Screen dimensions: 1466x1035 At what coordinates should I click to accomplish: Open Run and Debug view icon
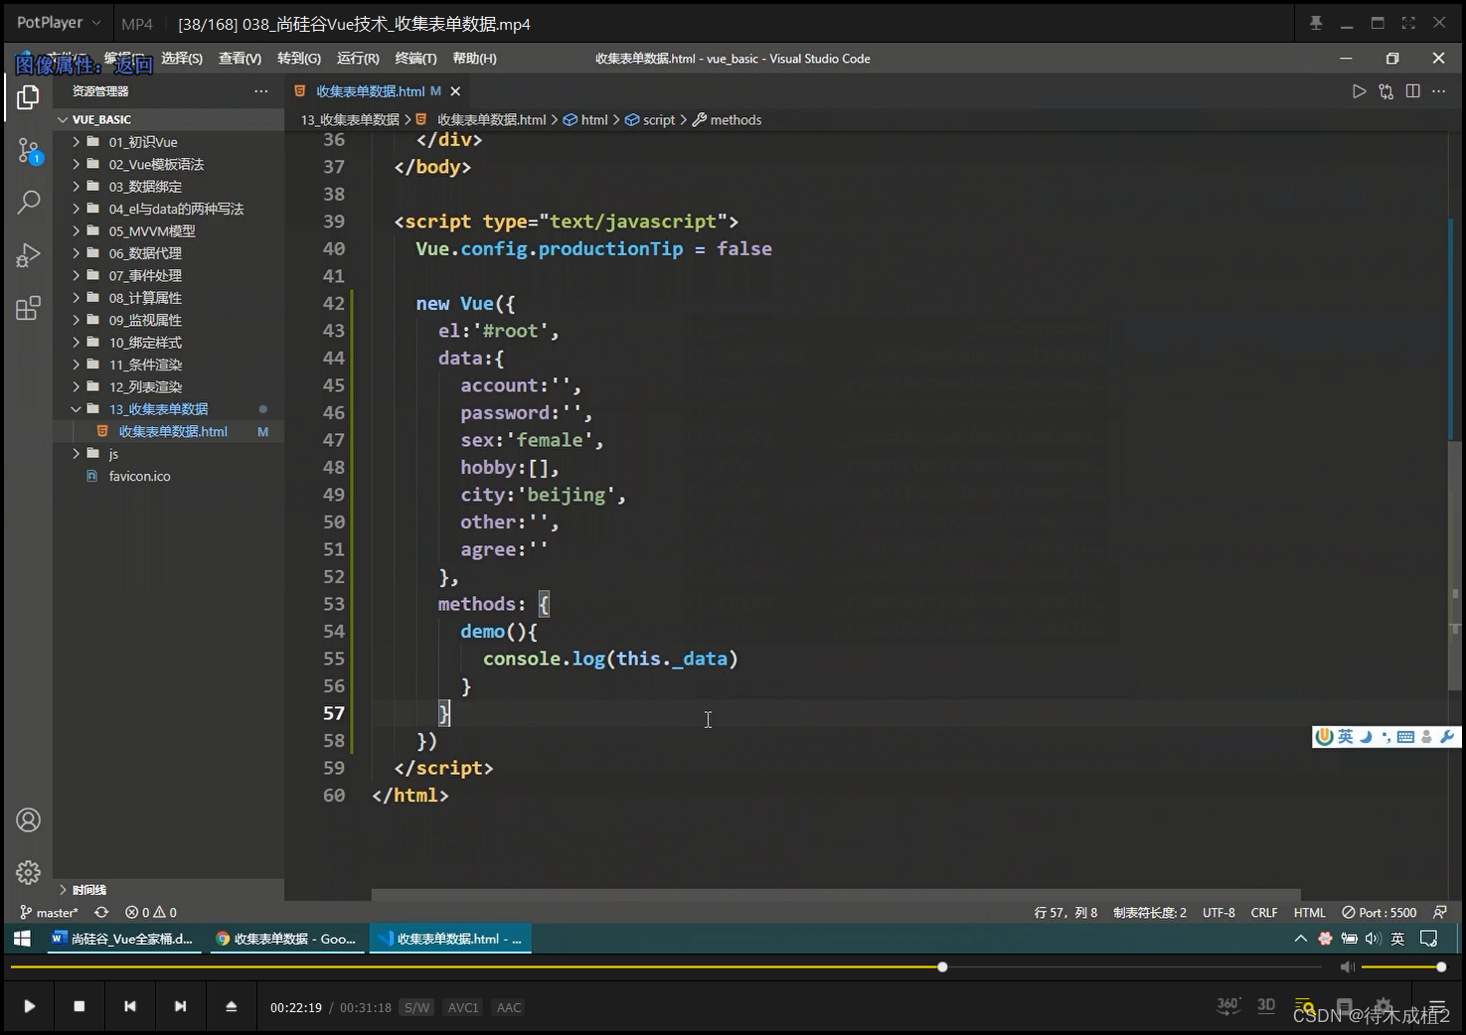(28, 255)
